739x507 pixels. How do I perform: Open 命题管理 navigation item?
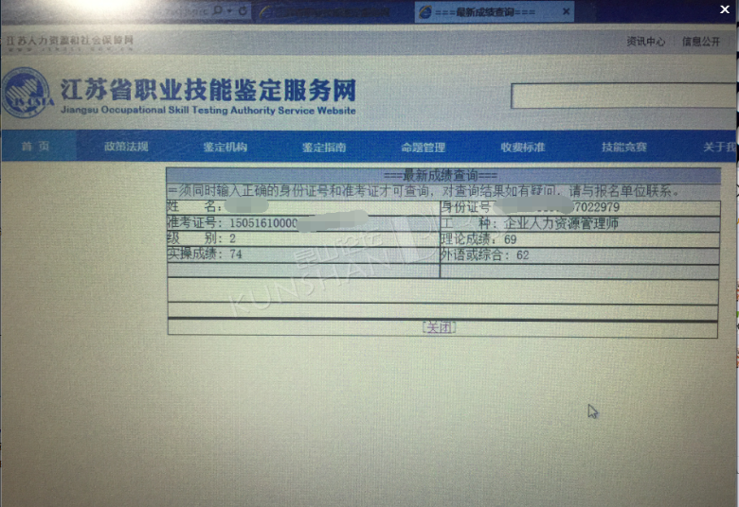click(x=424, y=148)
